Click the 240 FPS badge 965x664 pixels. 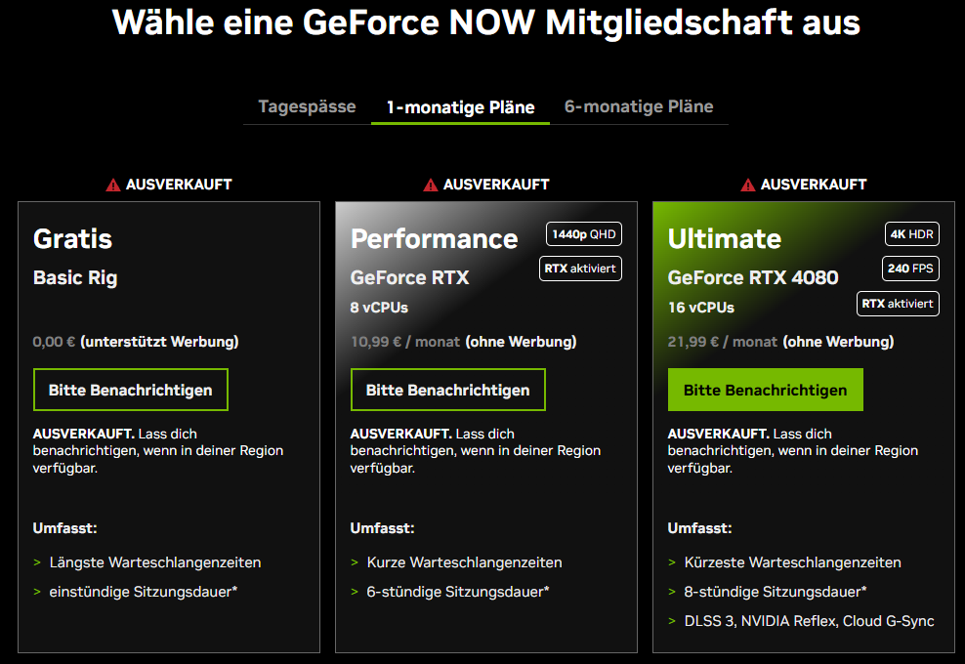click(x=910, y=269)
